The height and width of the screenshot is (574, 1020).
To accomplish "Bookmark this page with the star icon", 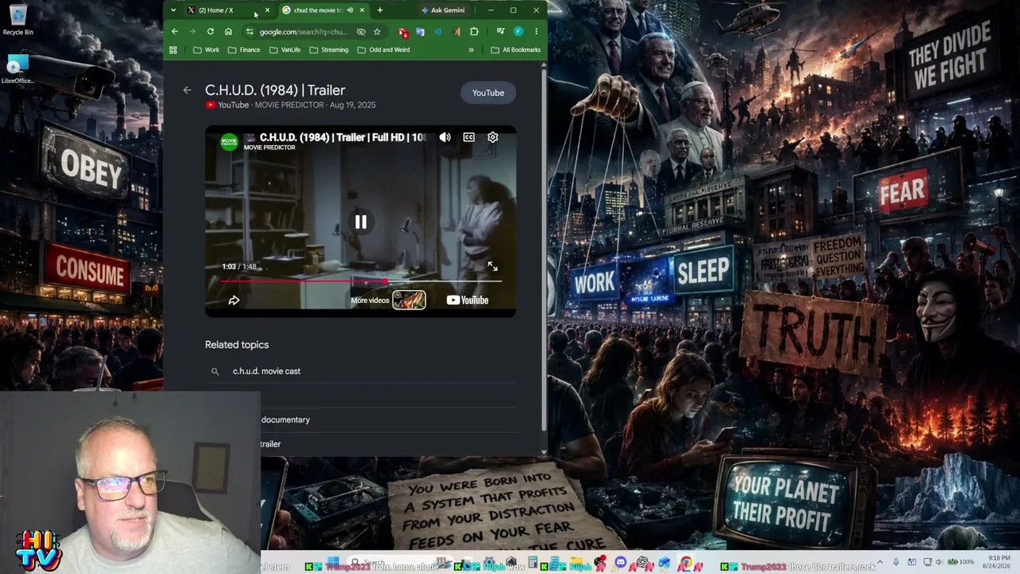I will pos(377,32).
